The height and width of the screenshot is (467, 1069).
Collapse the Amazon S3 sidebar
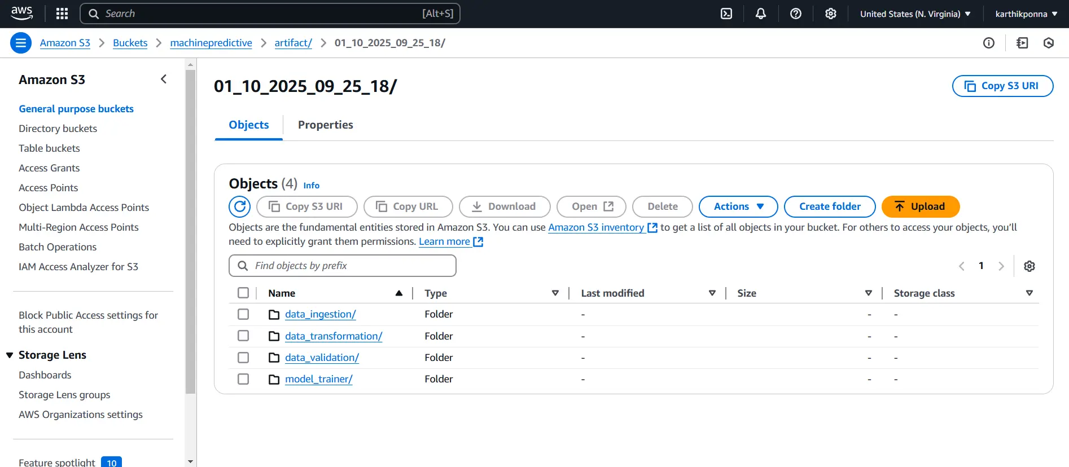click(164, 80)
